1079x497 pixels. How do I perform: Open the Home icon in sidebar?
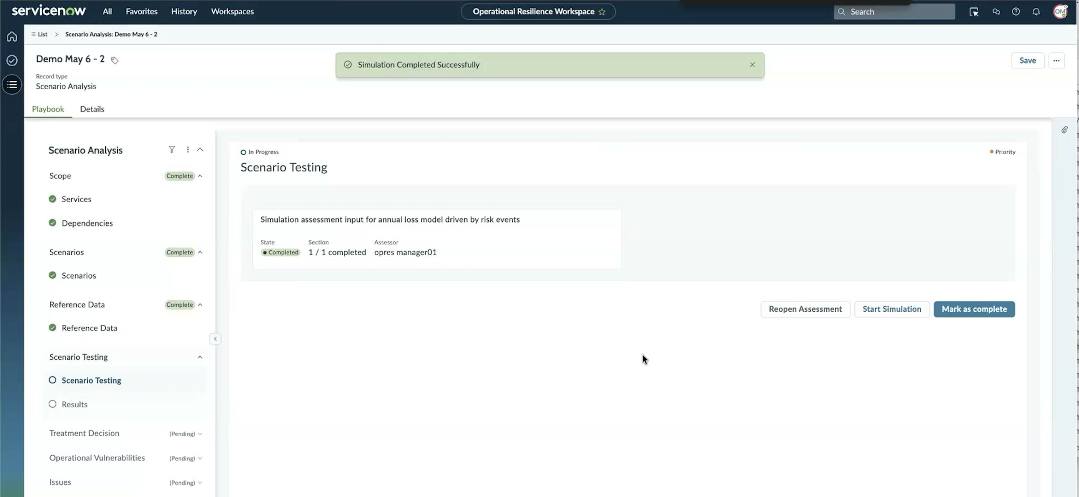pos(12,36)
